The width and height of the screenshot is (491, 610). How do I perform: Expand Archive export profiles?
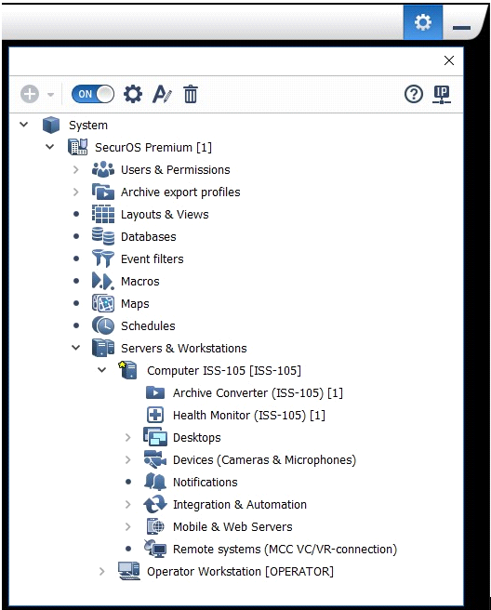(x=76, y=192)
